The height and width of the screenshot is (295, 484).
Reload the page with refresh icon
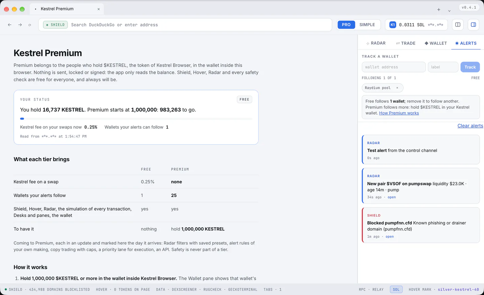[x=30, y=25]
